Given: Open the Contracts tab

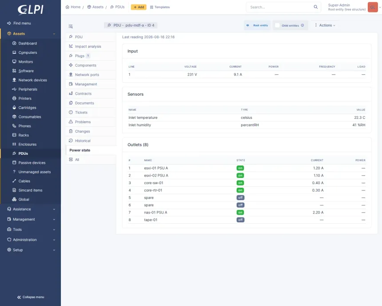Looking at the screenshot, I should tap(91, 94).
